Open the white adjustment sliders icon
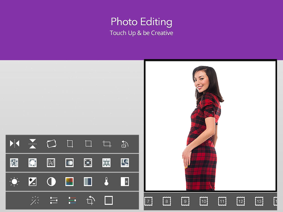 pos(54,201)
